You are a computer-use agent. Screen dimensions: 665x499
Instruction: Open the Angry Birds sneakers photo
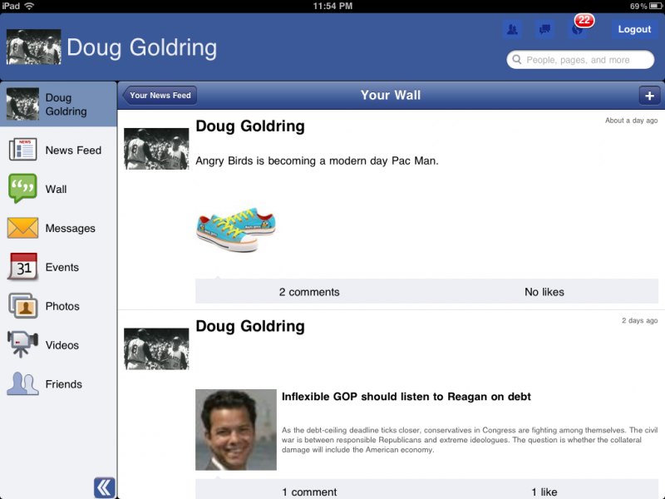(x=236, y=230)
